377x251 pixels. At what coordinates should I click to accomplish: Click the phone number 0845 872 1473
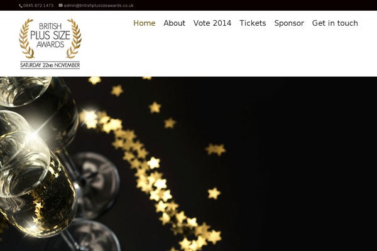38,6
